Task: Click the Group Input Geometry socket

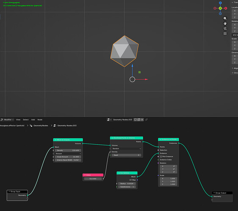Action: 28,195
